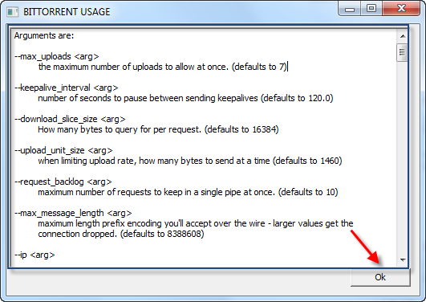
Task: Click the 'pause between sending keepalives' line
Action: pyautogui.click(x=185, y=98)
